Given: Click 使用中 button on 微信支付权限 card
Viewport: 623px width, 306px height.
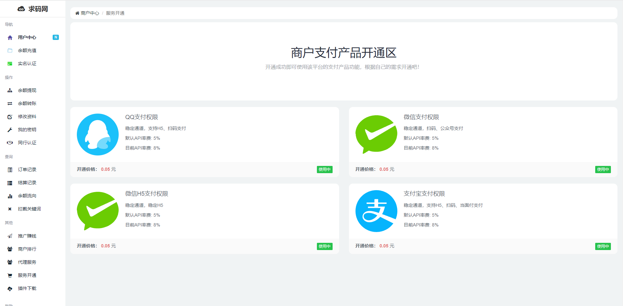Looking at the screenshot, I should point(603,170).
